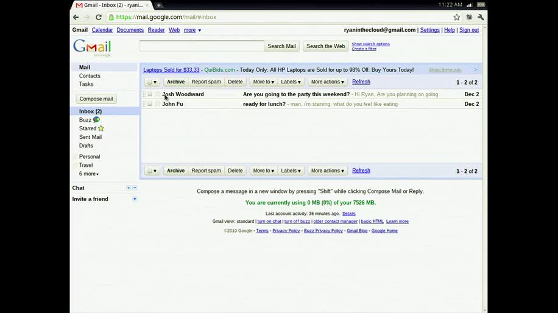Viewport: 558px width, 313px height.
Task: Click the Search the Web button
Action: (326, 46)
